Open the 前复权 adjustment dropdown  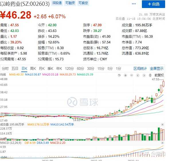point(159,75)
